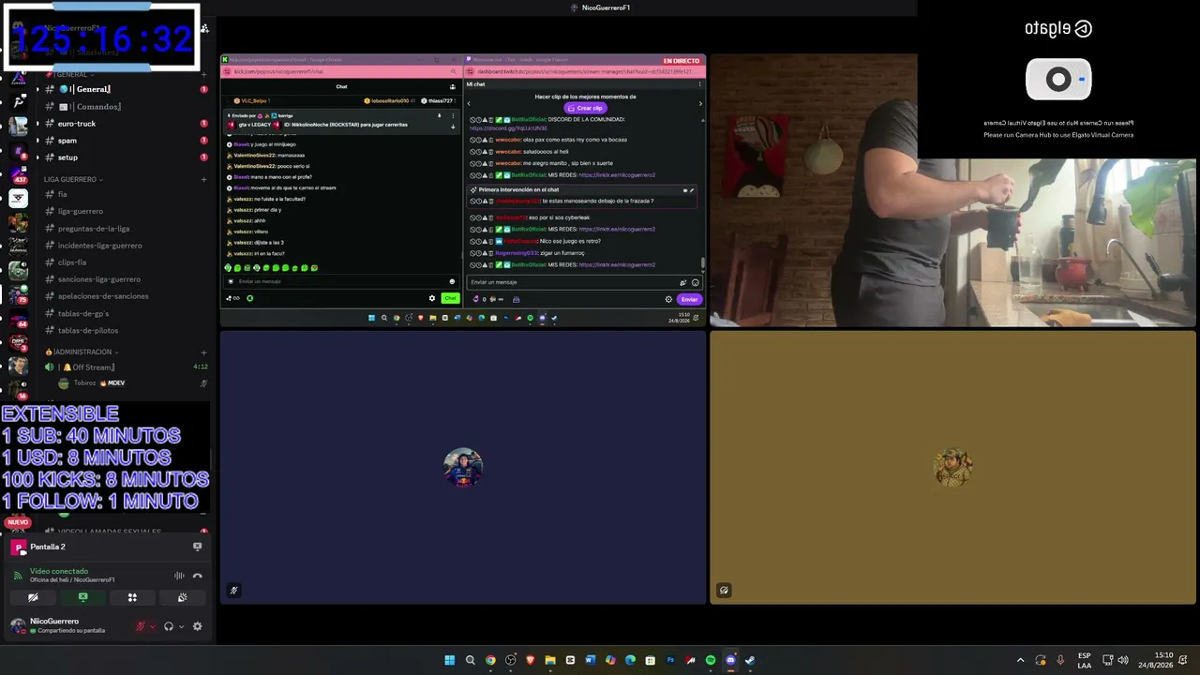1200x675 pixels.
Task: Add channel to LIGA GUERRERO category
Action: click(203, 179)
